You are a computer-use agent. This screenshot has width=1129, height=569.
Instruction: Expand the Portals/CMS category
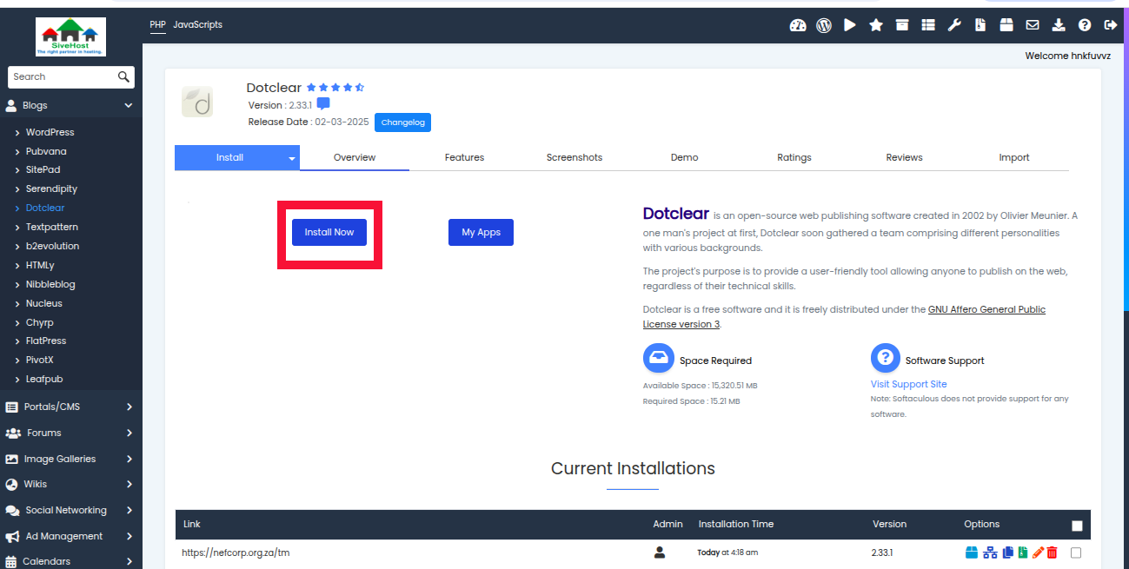[71, 407]
